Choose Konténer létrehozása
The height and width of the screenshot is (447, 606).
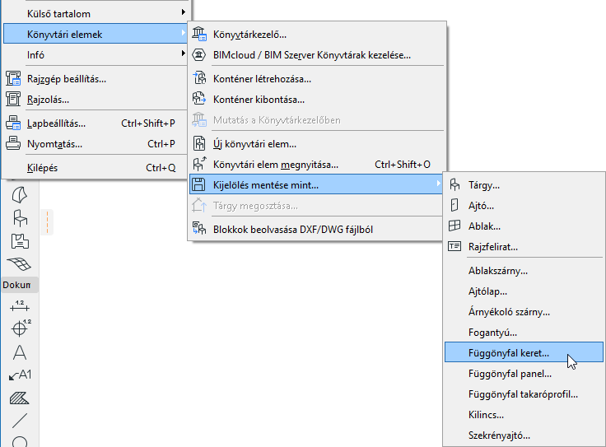pos(317,79)
